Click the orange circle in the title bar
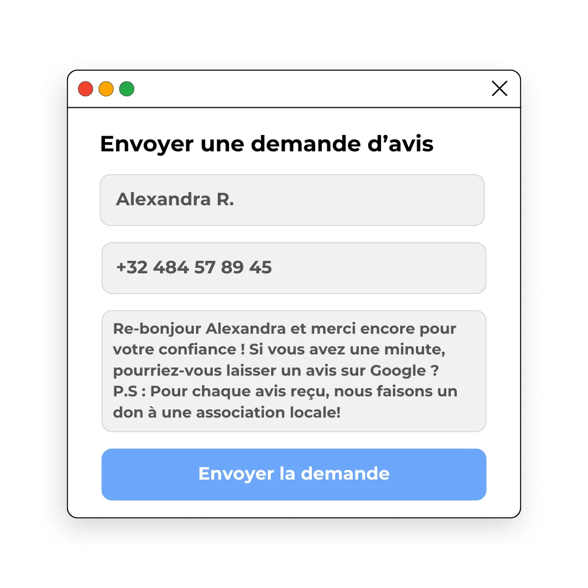 tap(106, 89)
